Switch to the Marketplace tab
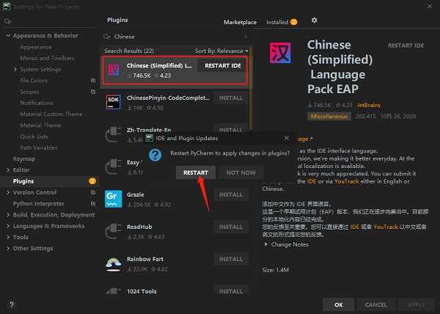This screenshot has width=440, height=314. point(240,22)
